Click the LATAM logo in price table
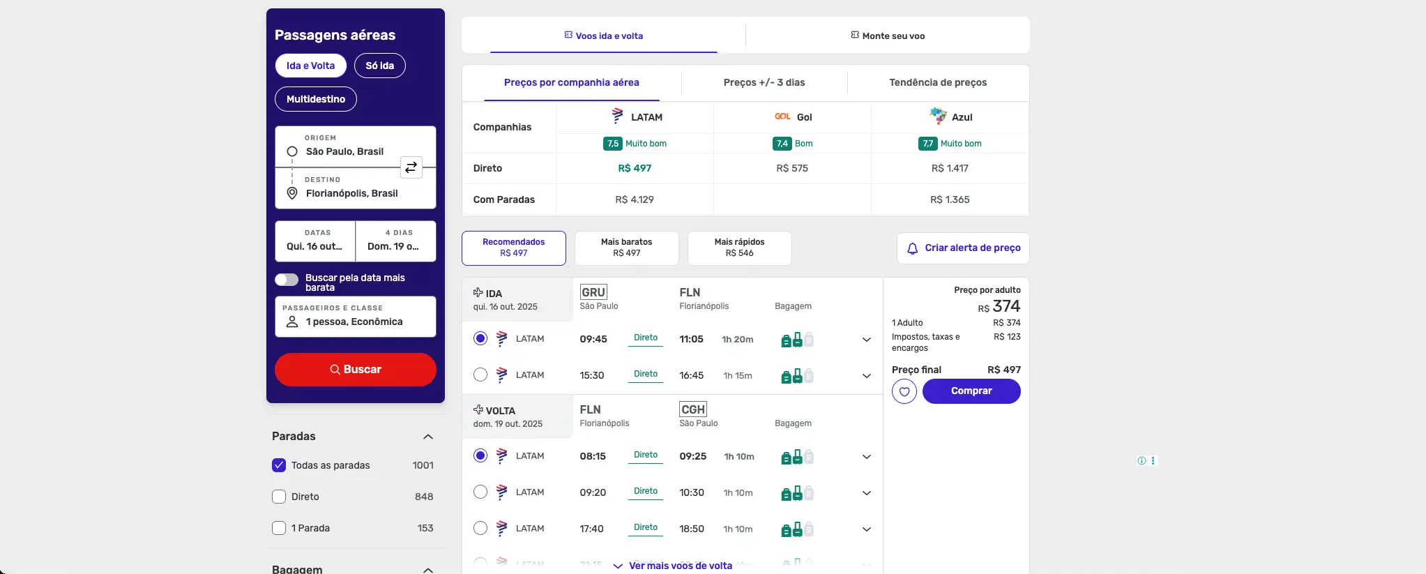1426x574 pixels. point(617,116)
